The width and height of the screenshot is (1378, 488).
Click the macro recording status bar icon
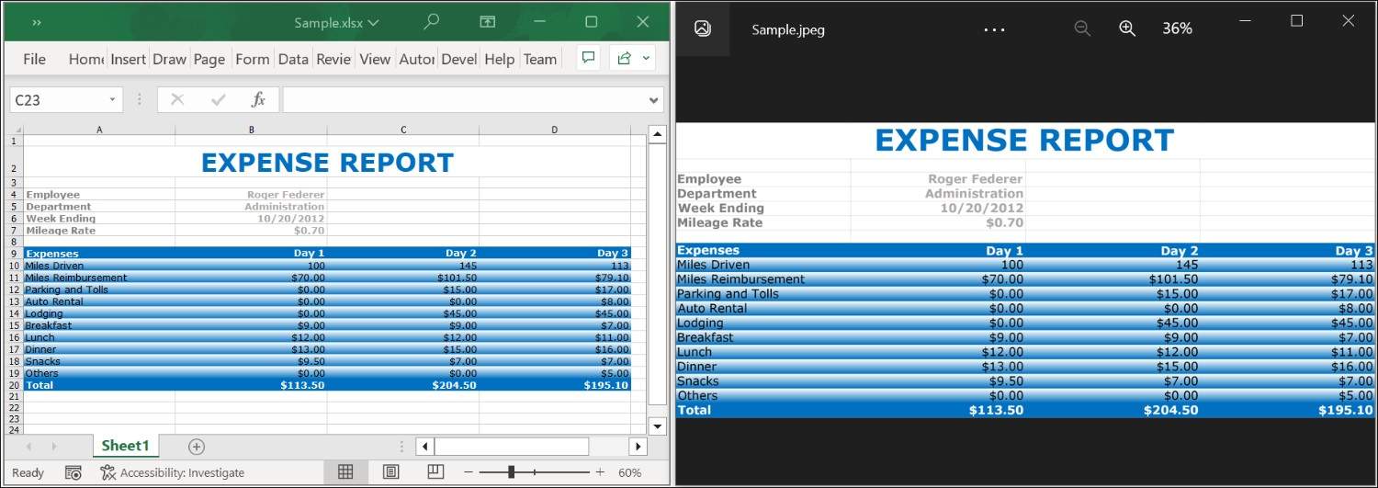[73, 472]
